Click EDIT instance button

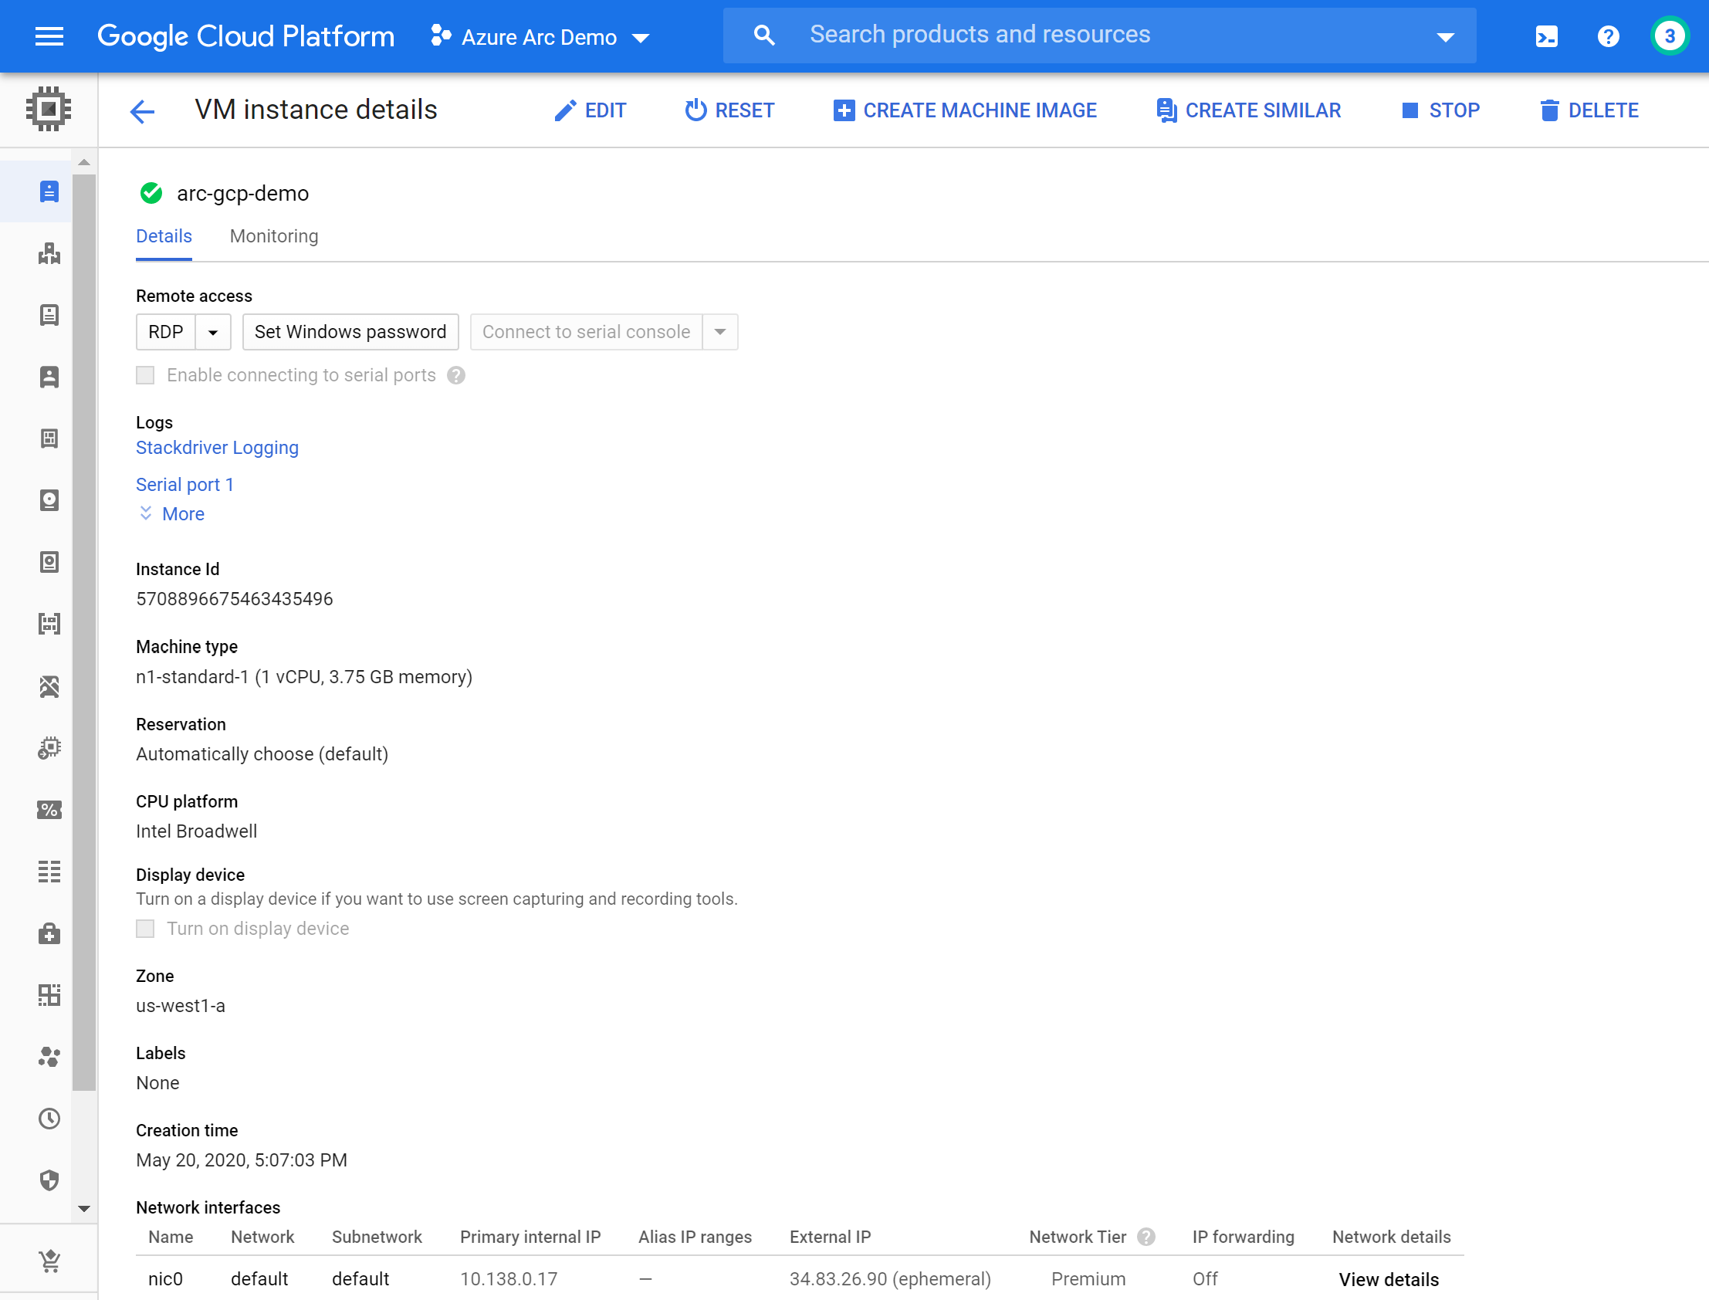[591, 110]
